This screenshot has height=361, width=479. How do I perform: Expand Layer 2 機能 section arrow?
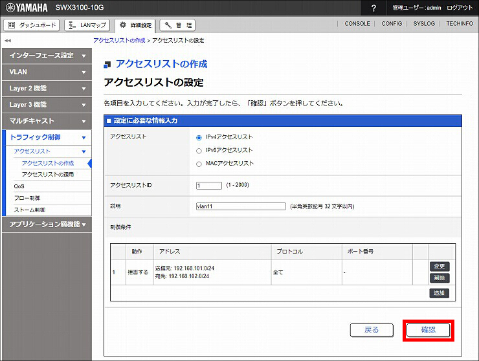click(x=84, y=89)
